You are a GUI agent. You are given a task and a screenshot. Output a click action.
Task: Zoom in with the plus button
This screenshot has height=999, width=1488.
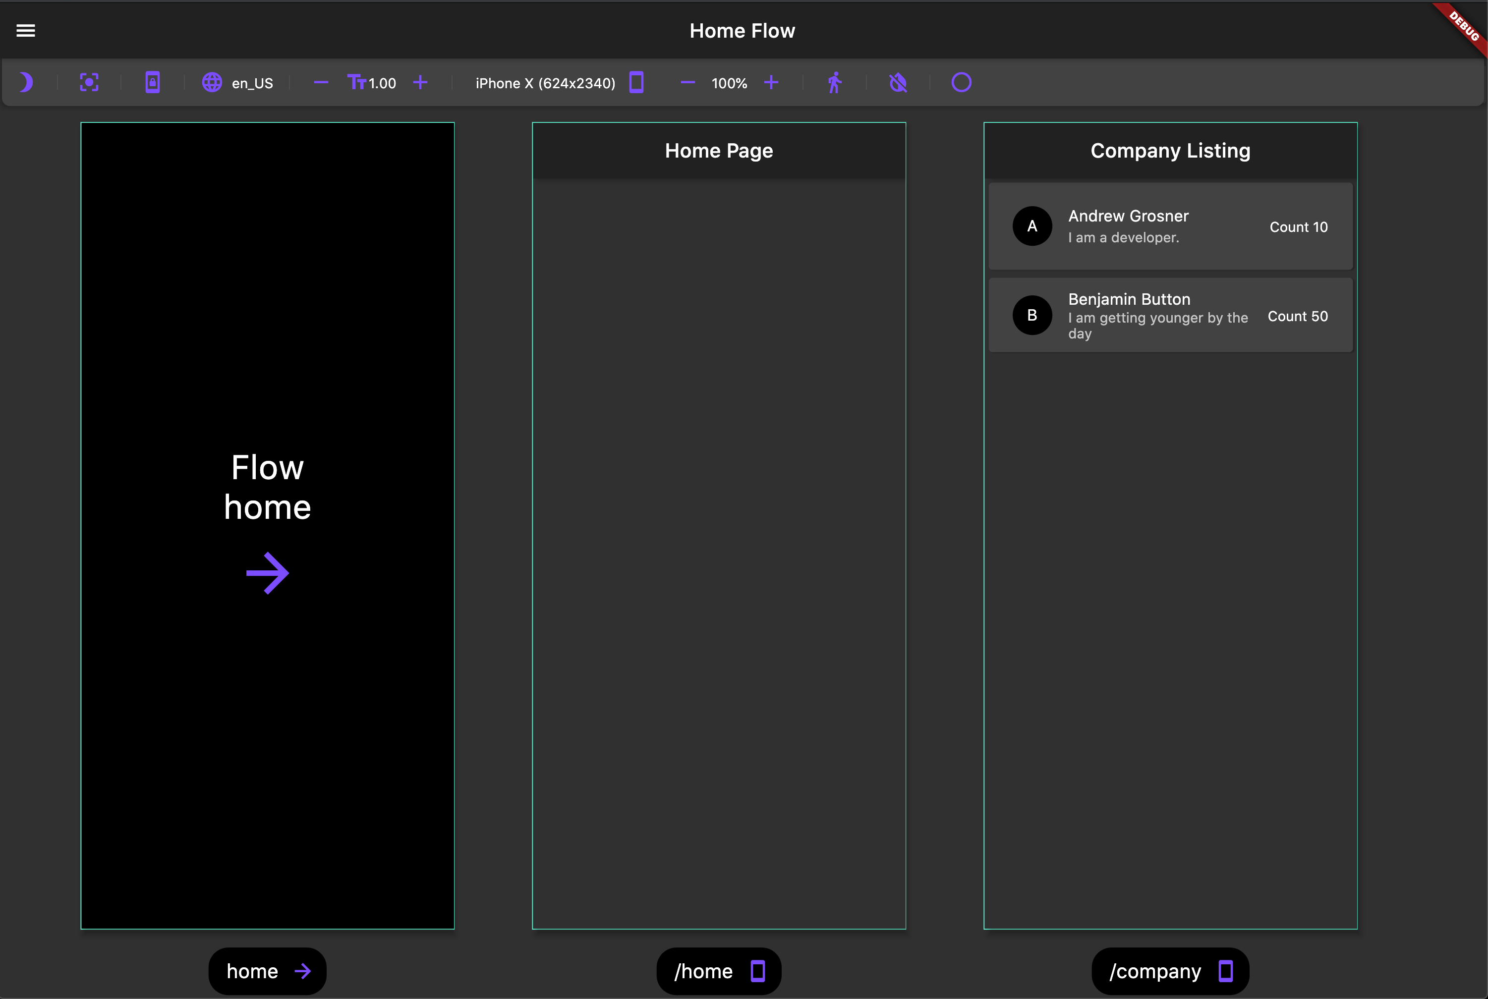771,82
